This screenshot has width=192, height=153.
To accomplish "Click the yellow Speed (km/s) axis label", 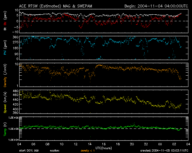I will [x=5, y=102].
